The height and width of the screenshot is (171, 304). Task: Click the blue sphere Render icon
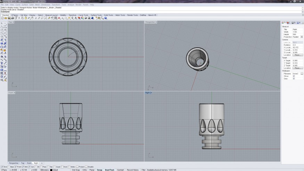click(92, 18)
